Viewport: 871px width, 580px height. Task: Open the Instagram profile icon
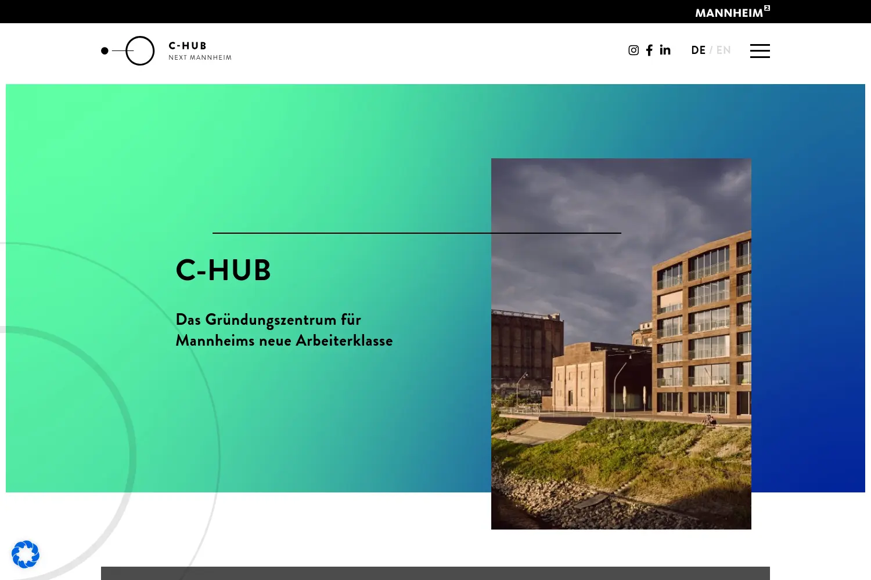pos(634,50)
